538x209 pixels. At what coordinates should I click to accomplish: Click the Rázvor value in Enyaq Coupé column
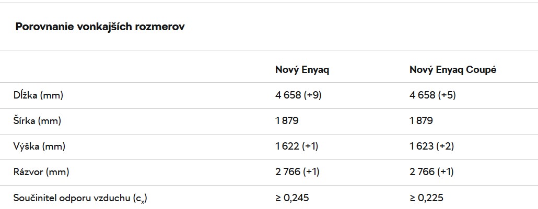[x=432, y=171]
